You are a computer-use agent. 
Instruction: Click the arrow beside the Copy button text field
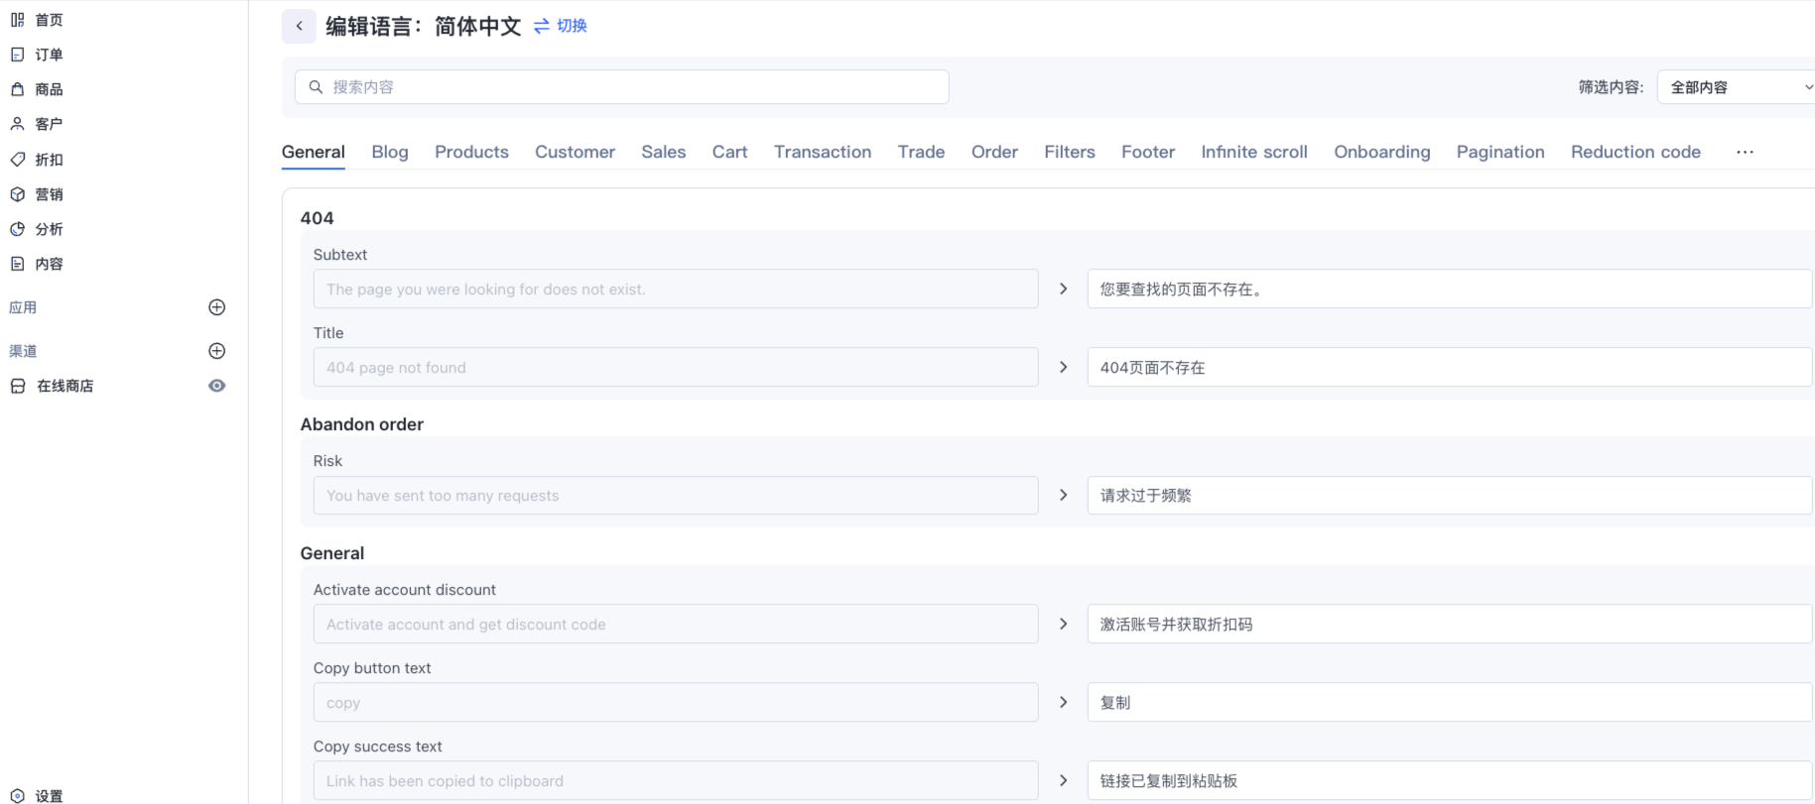1063,702
